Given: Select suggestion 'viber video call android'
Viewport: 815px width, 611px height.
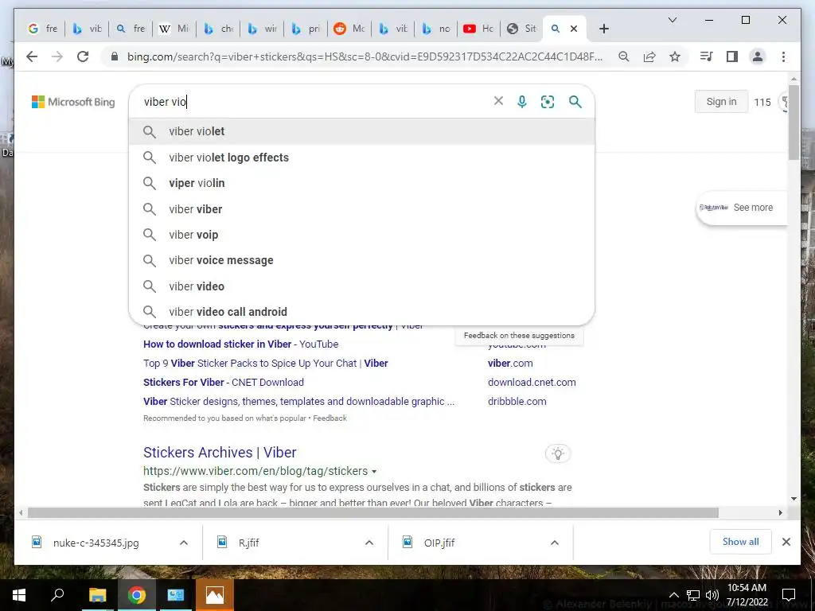Looking at the screenshot, I should [362, 312].
